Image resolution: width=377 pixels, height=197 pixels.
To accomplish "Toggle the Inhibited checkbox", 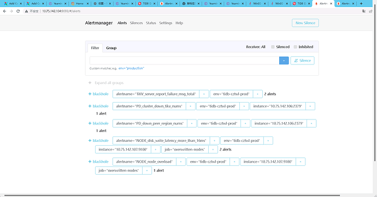I will point(295,47).
